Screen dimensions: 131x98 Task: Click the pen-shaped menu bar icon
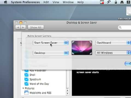(109, 2)
